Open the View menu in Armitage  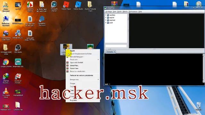pos(114,11)
